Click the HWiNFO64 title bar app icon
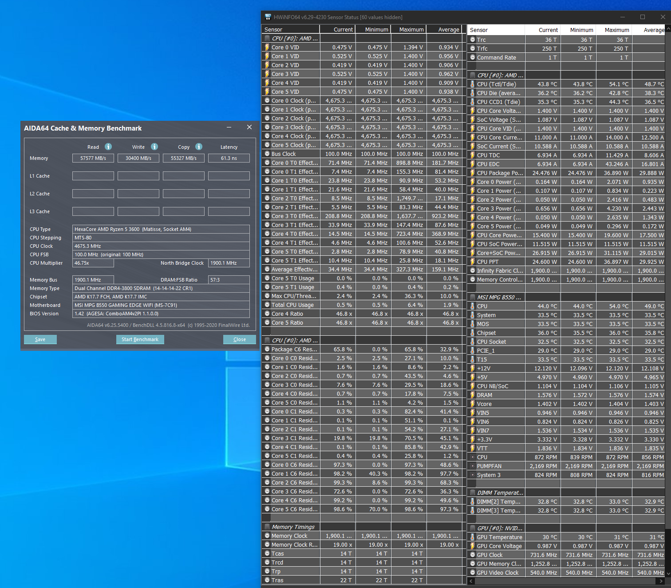 pyautogui.click(x=268, y=17)
